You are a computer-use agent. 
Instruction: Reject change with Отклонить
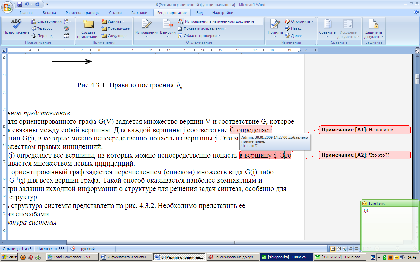(297, 21)
